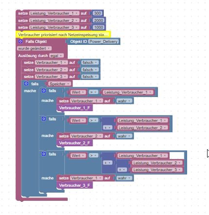Image resolution: width=209 pixels, height=215 pixels.
Task: Open the 'wurde geändert' trigger dropdown
Action: pos(34,48)
